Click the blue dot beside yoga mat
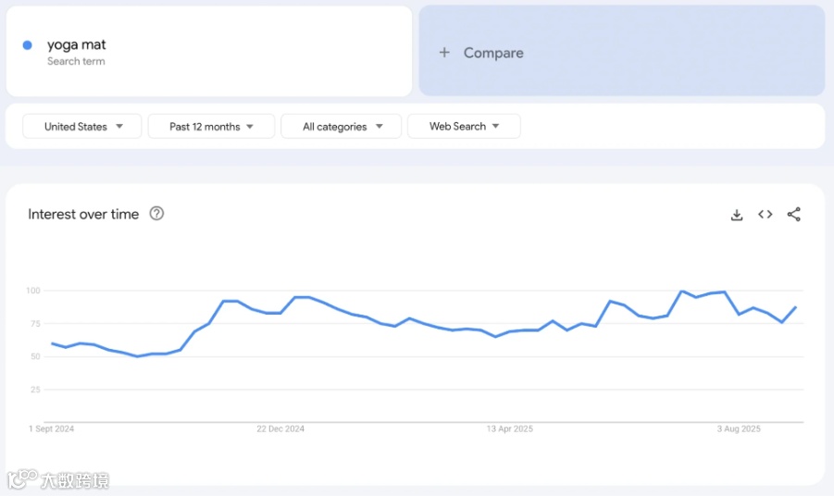 click(28, 45)
